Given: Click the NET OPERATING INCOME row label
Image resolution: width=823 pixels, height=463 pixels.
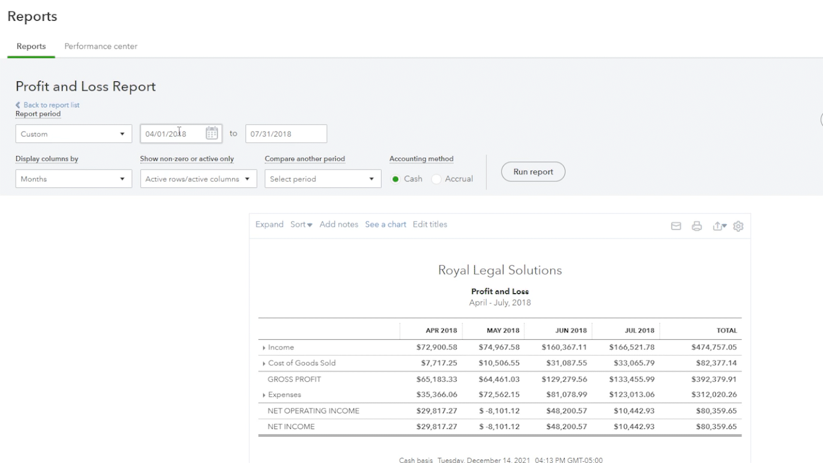Looking at the screenshot, I should point(313,411).
